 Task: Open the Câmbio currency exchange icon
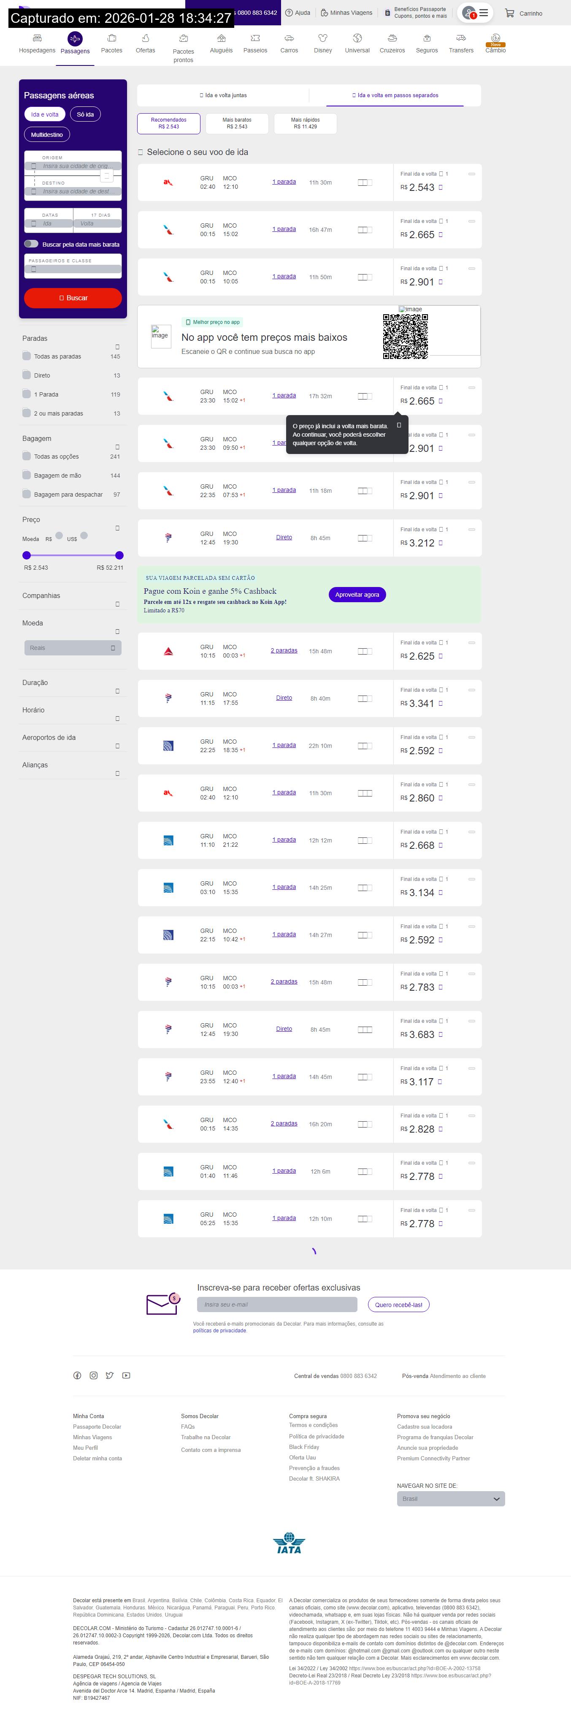tap(495, 38)
